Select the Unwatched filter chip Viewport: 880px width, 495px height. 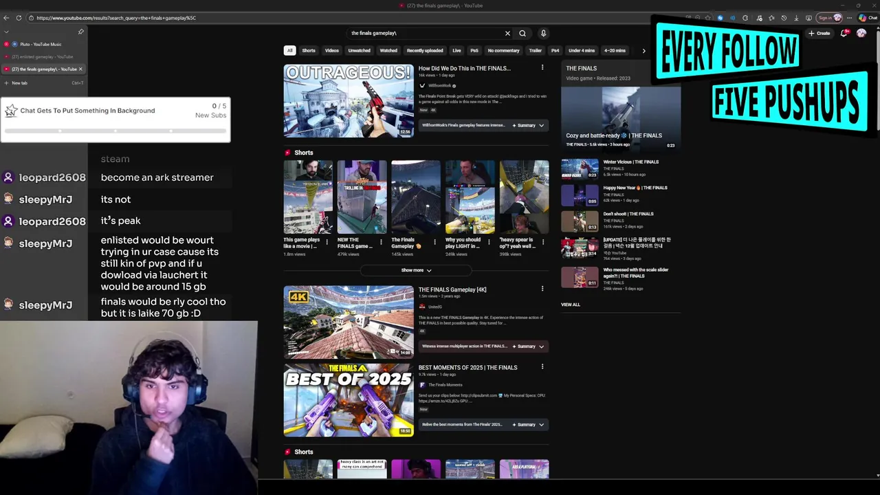(360, 50)
